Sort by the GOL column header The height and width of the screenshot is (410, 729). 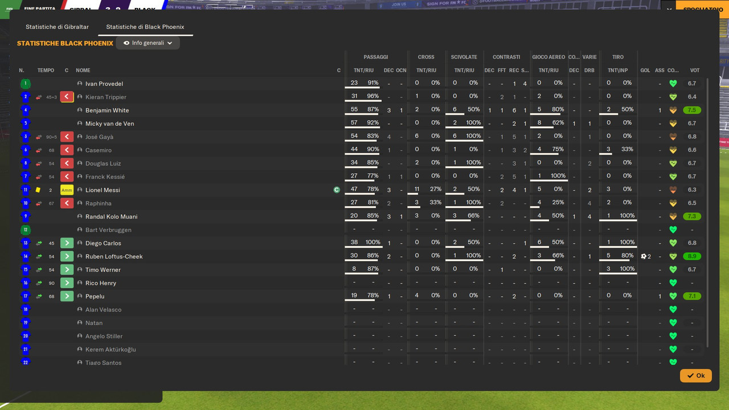pos(645,71)
